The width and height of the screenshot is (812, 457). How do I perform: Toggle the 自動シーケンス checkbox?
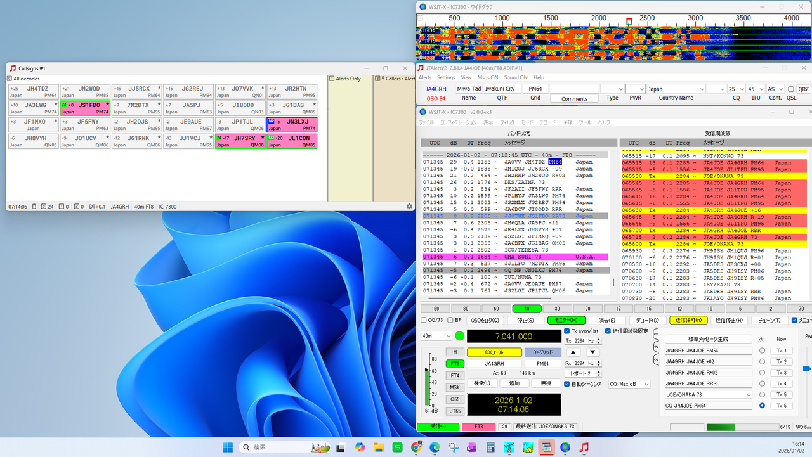[567, 384]
